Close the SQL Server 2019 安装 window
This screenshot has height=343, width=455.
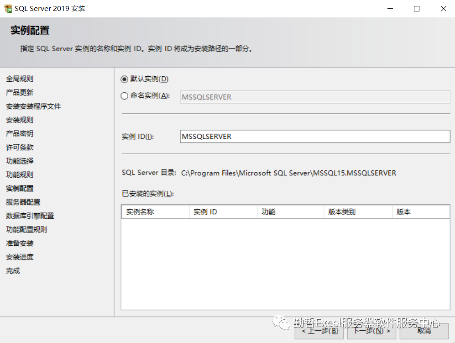point(444,8)
